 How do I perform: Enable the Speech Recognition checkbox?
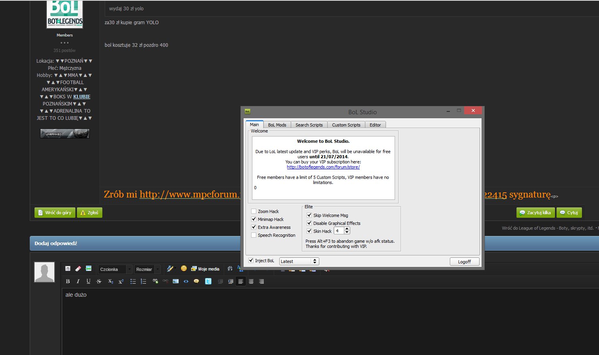tap(254, 235)
